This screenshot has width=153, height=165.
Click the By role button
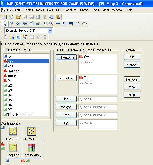point(66,123)
